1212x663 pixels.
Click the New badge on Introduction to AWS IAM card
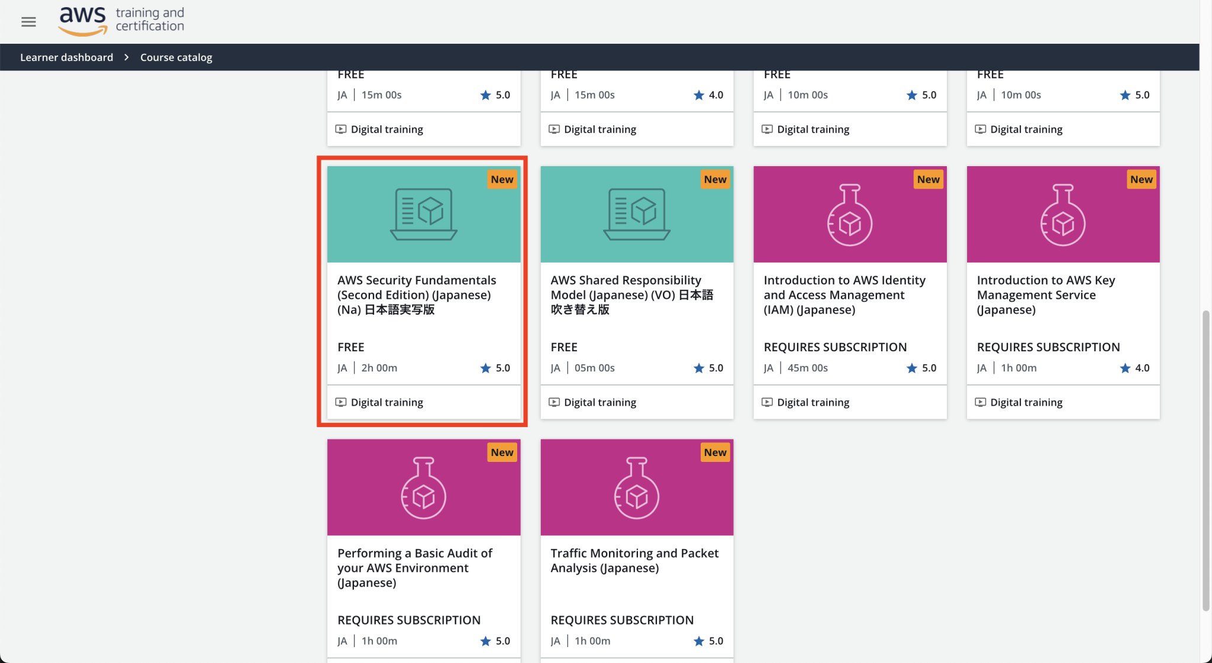pos(928,179)
